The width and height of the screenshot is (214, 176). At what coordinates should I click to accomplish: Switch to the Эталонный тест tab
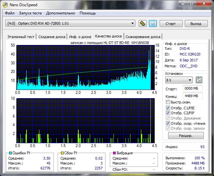[21, 37]
